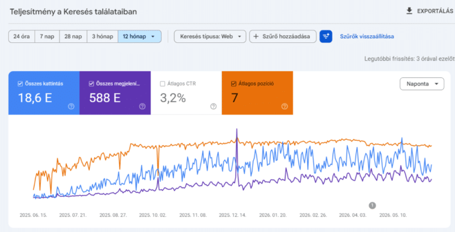Viewport: 455px width, 232px height.
Task: Click help icon on Átlagos pozíció card
Action: click(x=284, y=106)
